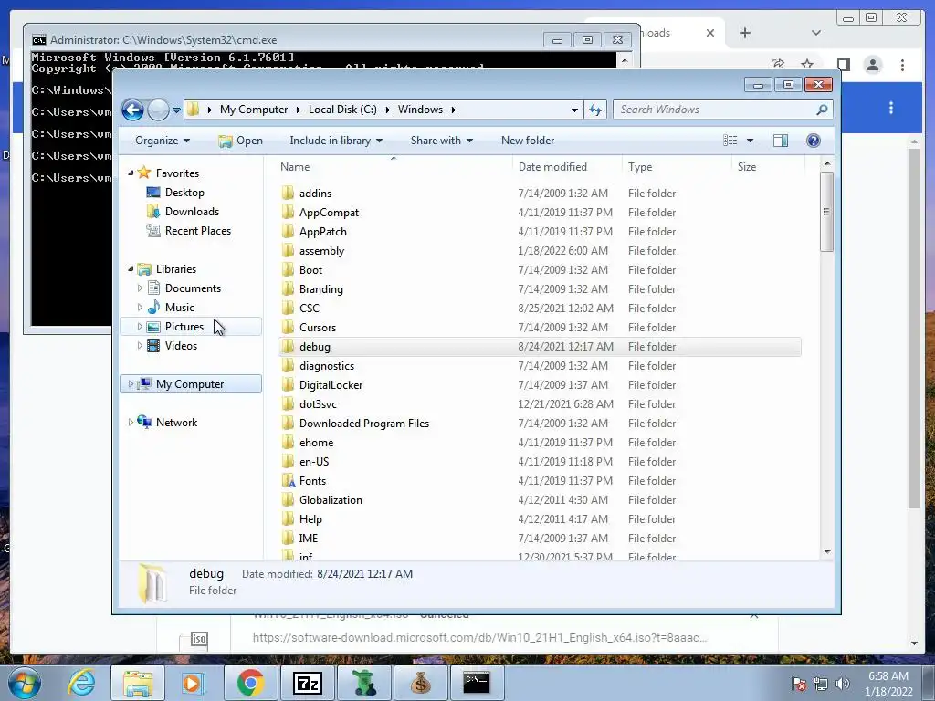Click the search magnifier icon
Screen dimensions: 935x701
(x=823, y=110)
